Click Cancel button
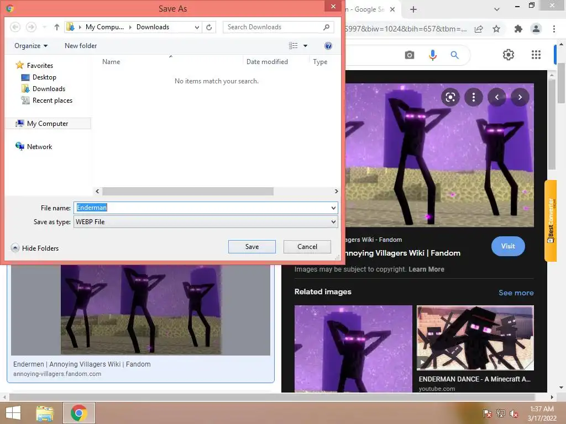This screenshot has height=424, width=566. 307,247
